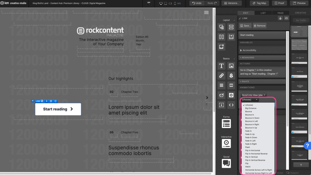311x175 pixels.
Task: Click the Redo button
Action: pyautogui.click(x=212, y=3)
